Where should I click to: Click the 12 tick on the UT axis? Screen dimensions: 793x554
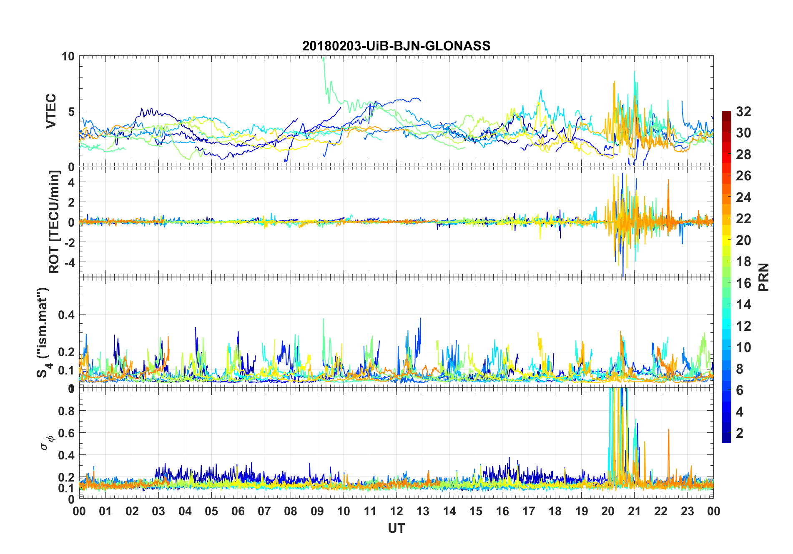coord(396,511)
